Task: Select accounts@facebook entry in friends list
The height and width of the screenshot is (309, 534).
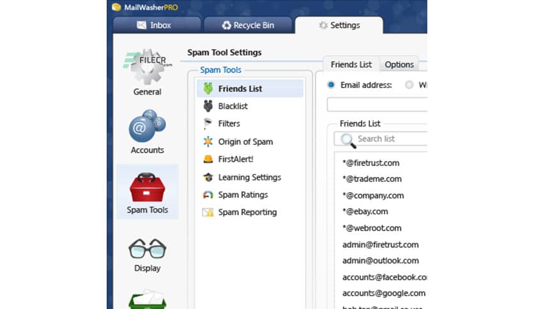Action: pyautogui.click(x=385, y=277)
